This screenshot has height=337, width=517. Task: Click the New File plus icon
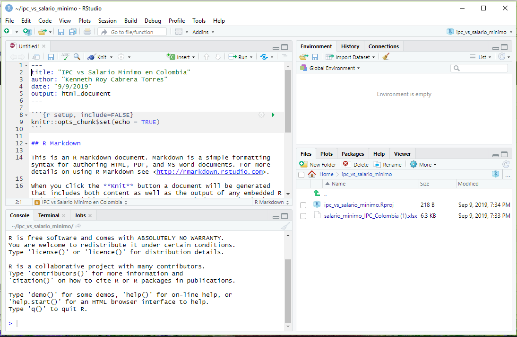point(7,32)
